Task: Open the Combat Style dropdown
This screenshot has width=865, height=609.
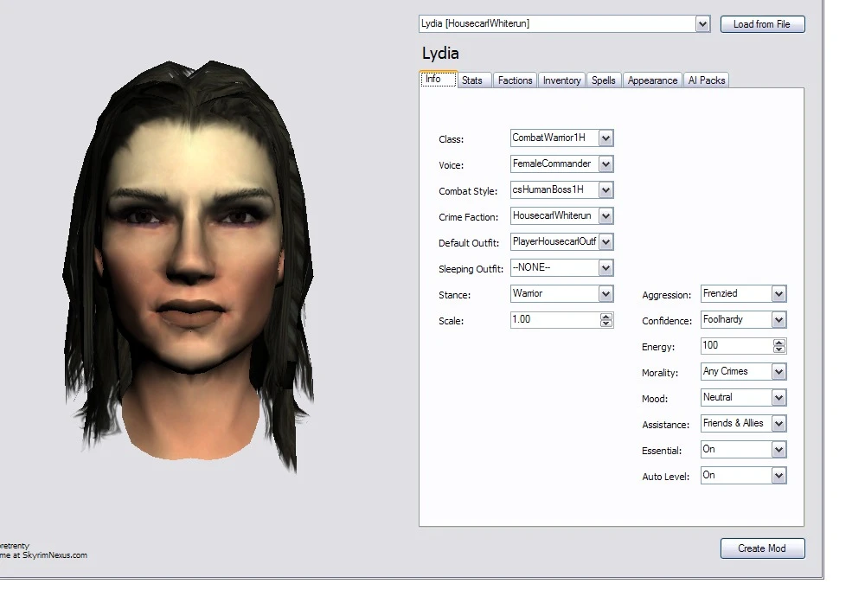Action: (605, 189)
